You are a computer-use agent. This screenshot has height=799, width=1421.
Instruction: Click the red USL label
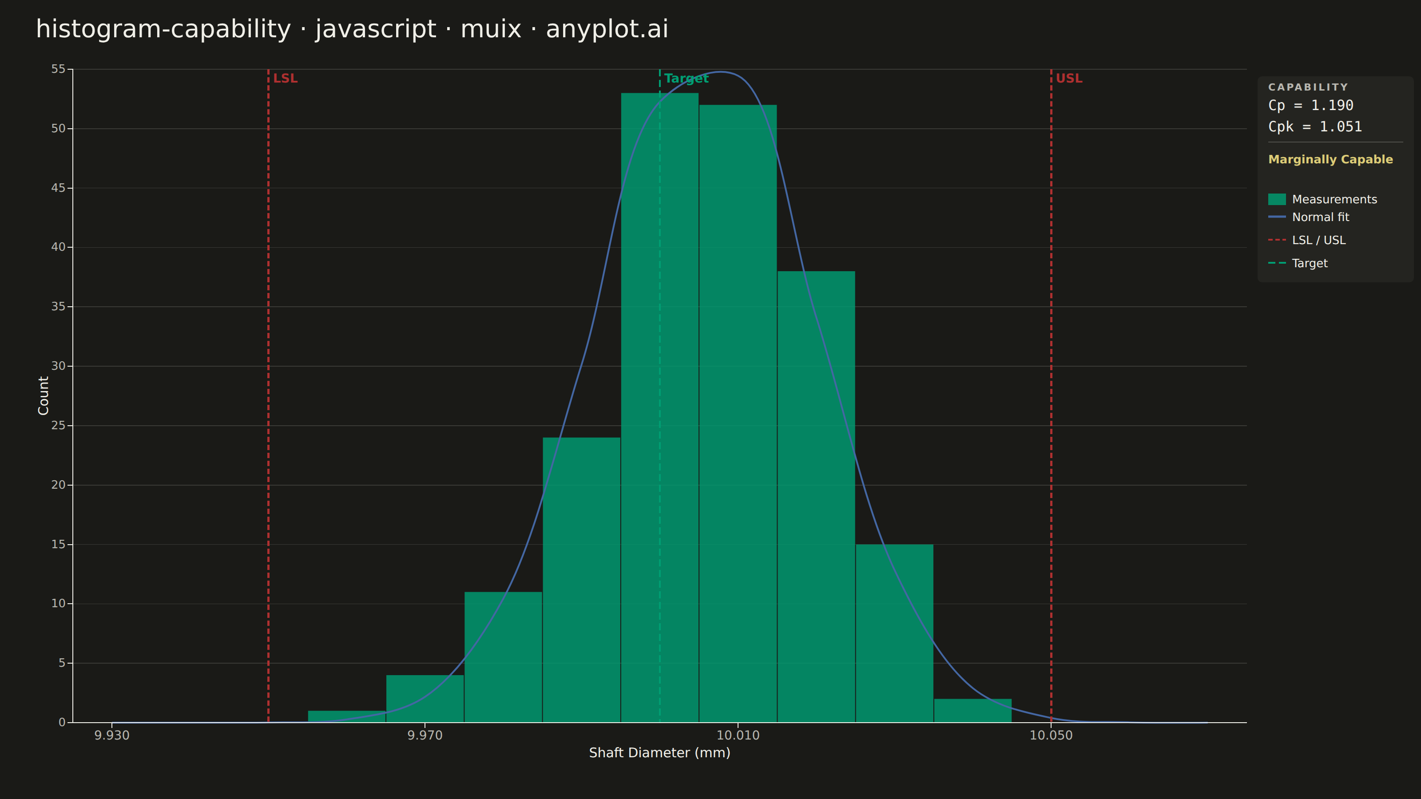click(x=1069, y=78)
